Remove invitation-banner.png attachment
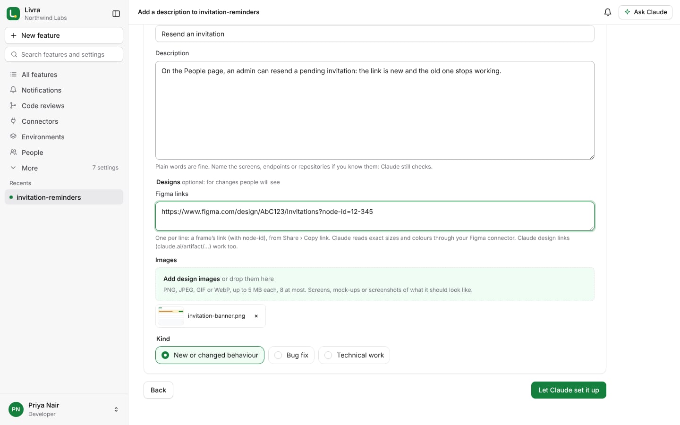680x425 pixels. point(256,316)
